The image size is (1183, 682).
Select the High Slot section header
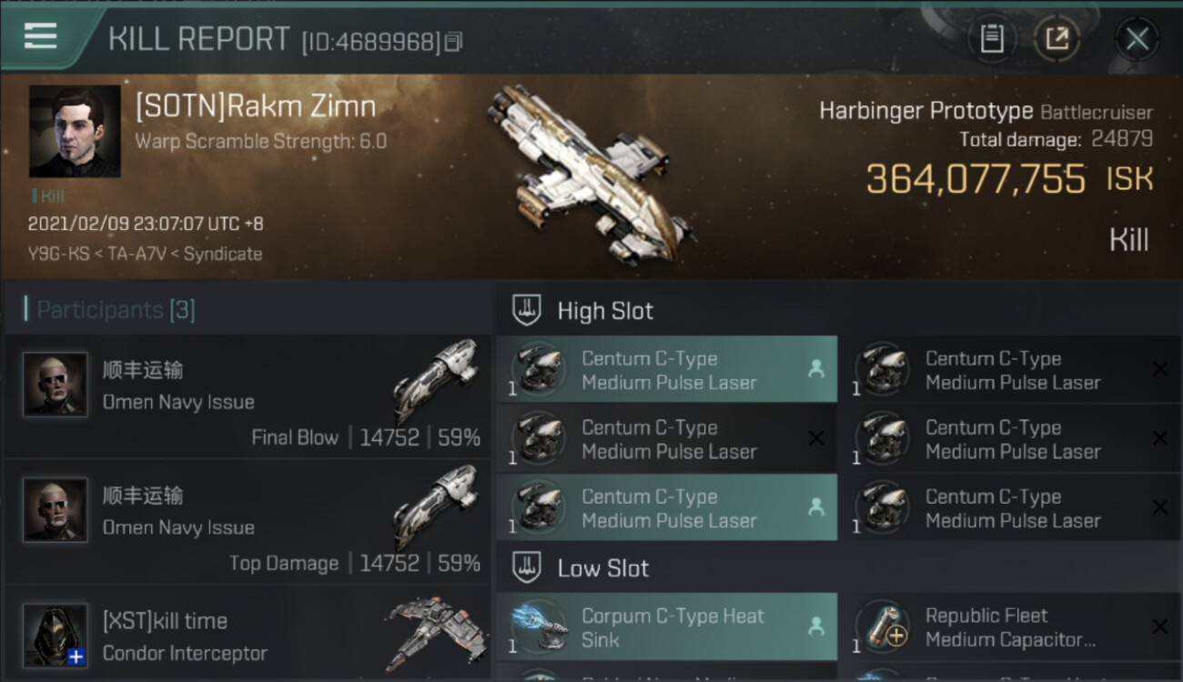click(664, 310)
